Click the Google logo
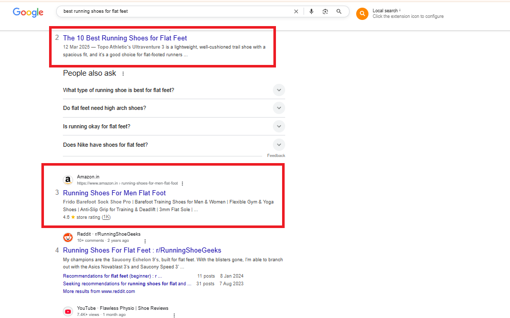 tap(28, 12)
